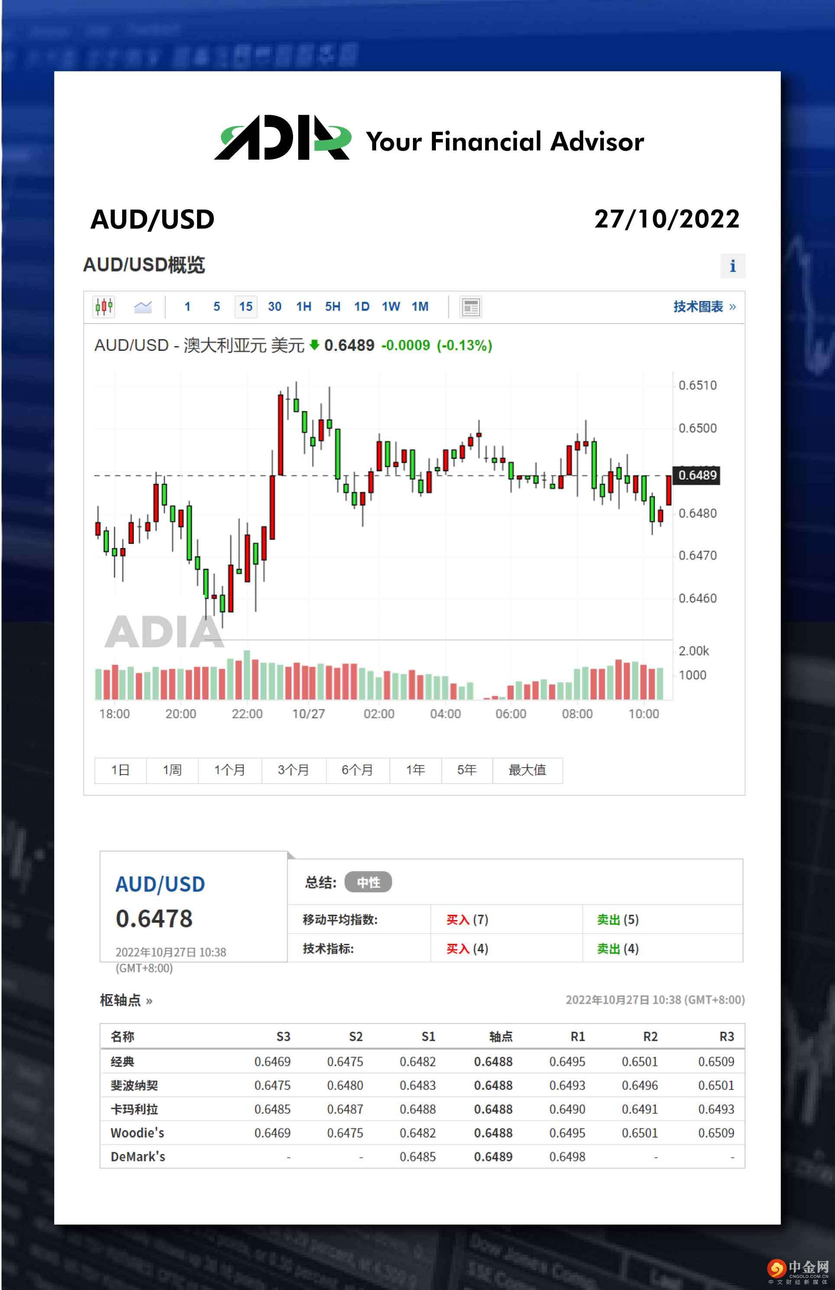Select the 15 minute interval

pyautogui.click(x=245, y=307)
